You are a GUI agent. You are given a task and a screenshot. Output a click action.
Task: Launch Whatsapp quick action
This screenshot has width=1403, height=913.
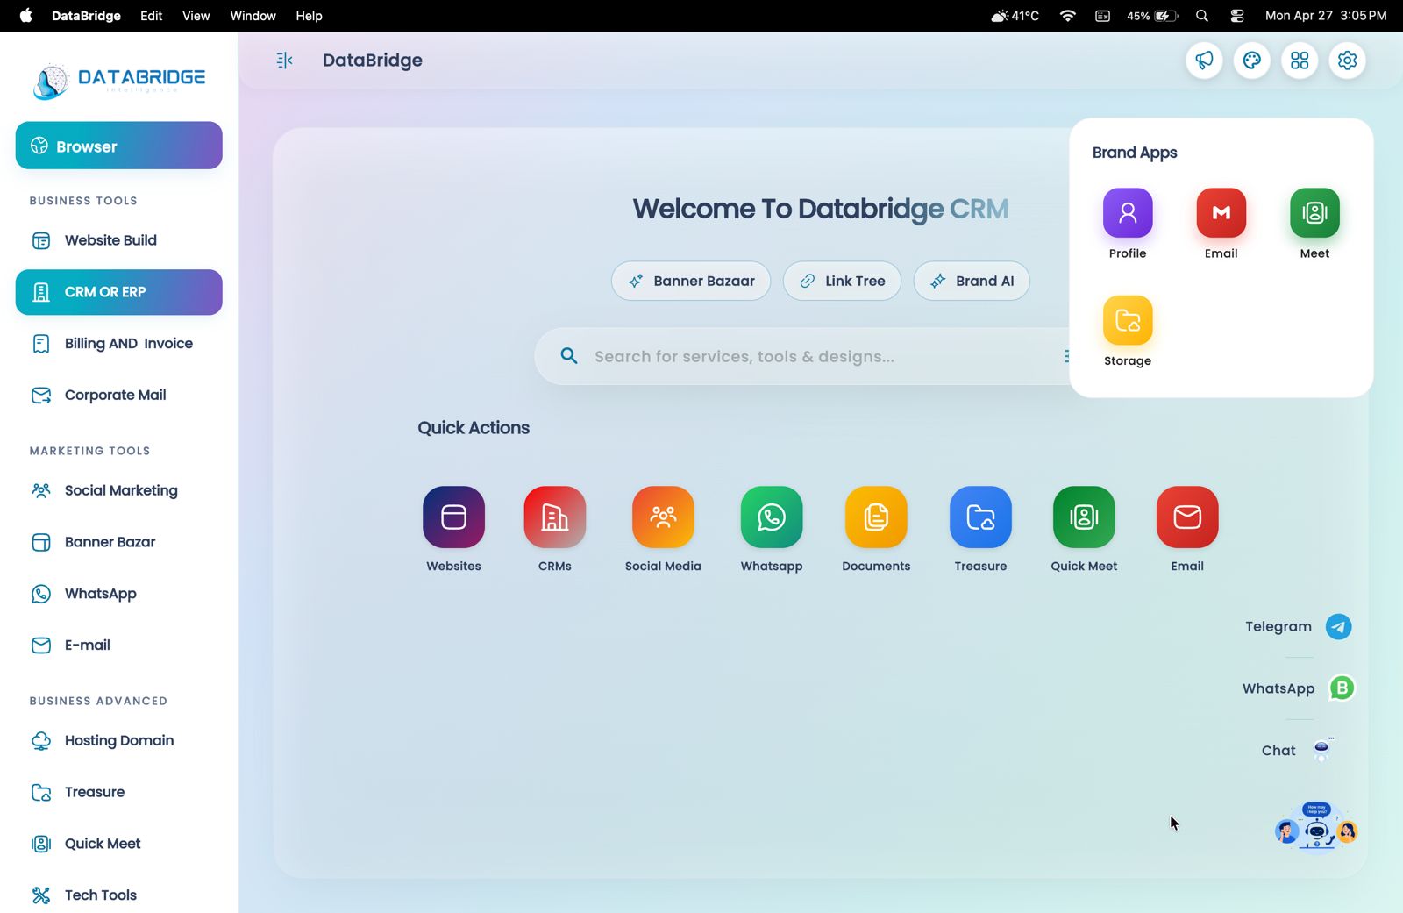(772, 517)
